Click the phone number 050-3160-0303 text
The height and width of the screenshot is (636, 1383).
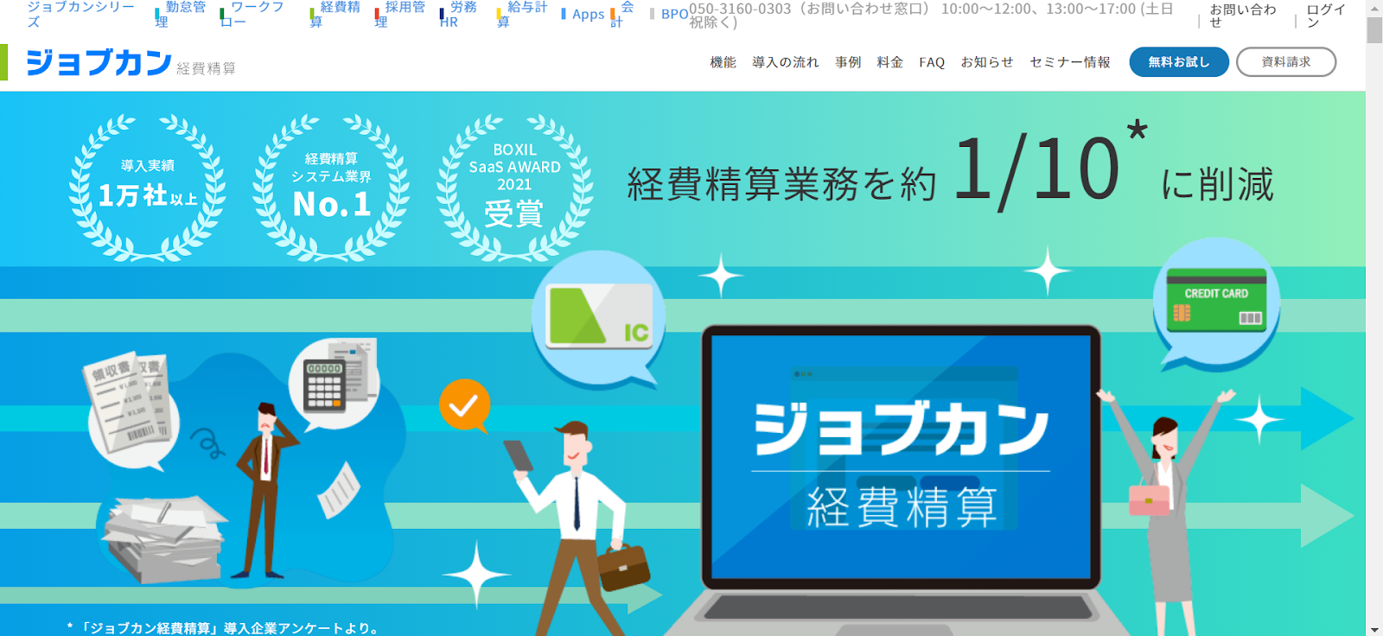point(740,9)
